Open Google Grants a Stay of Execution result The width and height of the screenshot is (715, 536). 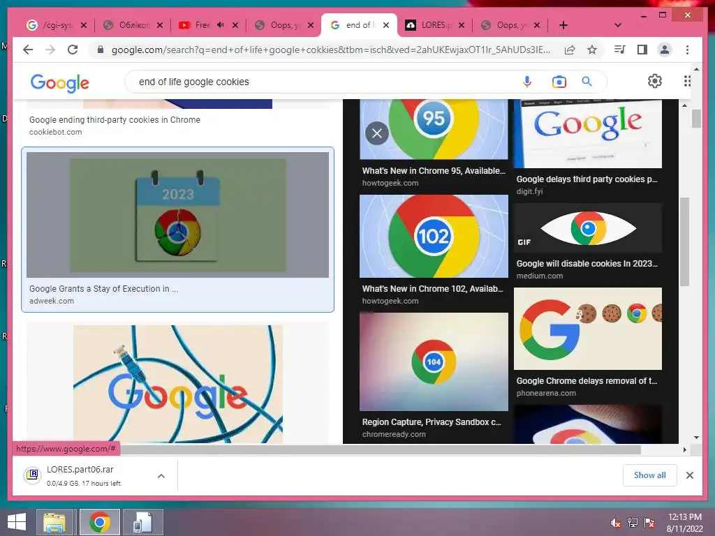pos(103,288)
